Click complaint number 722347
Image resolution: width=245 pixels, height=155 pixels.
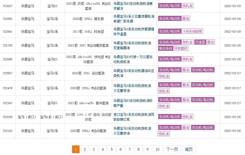[x=8, y=103]
